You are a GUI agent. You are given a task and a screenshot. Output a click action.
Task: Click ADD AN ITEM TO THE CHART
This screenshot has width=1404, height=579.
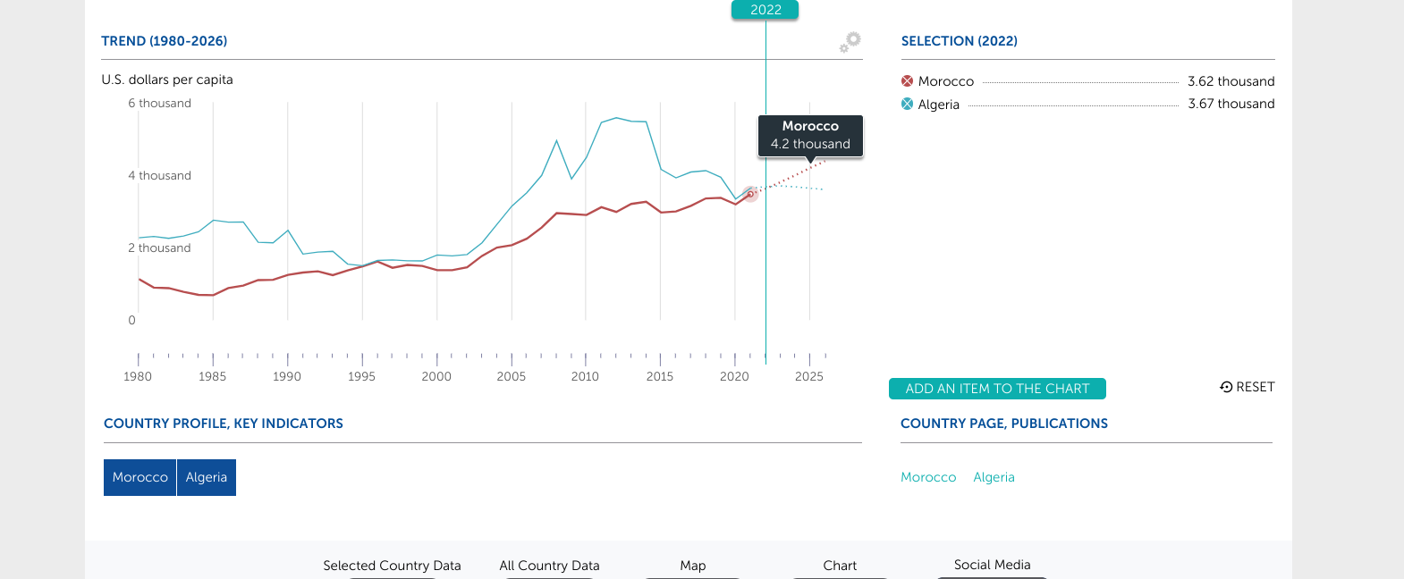pos(997,389)
